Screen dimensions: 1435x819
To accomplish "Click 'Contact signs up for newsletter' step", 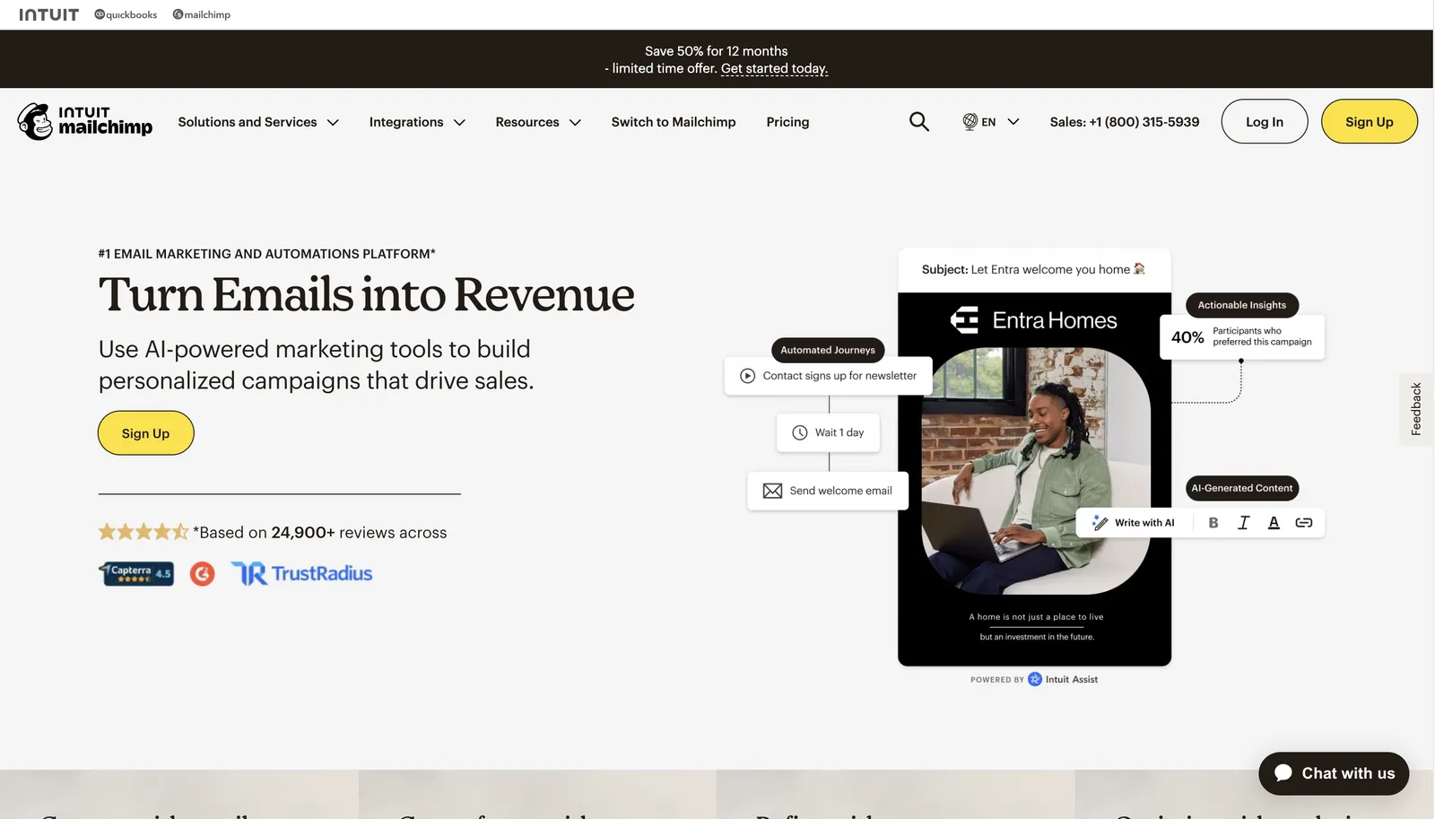I will pos(828,376).
